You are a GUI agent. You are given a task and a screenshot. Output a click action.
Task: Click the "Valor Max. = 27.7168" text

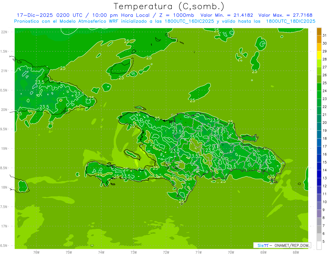click(x=286, y=15)
